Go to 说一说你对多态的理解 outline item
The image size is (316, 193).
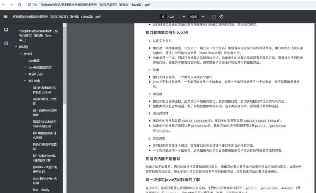click(x=44, y=113)
